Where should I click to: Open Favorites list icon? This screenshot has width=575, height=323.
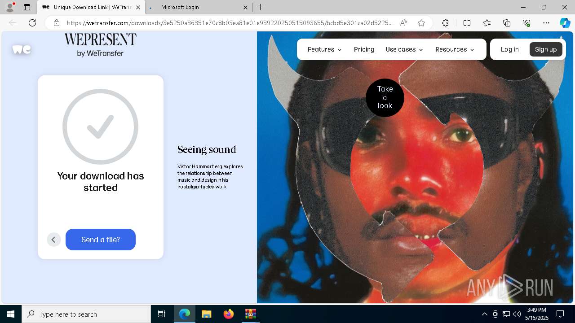tap(487, 23)
